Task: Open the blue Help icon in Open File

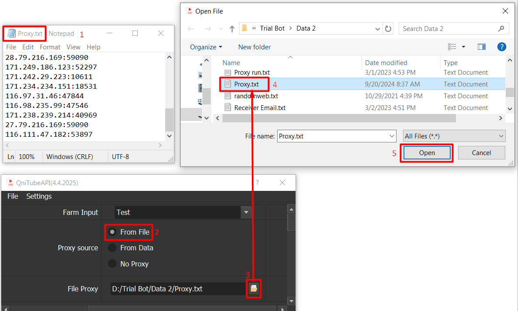Action: click(501, 47)
